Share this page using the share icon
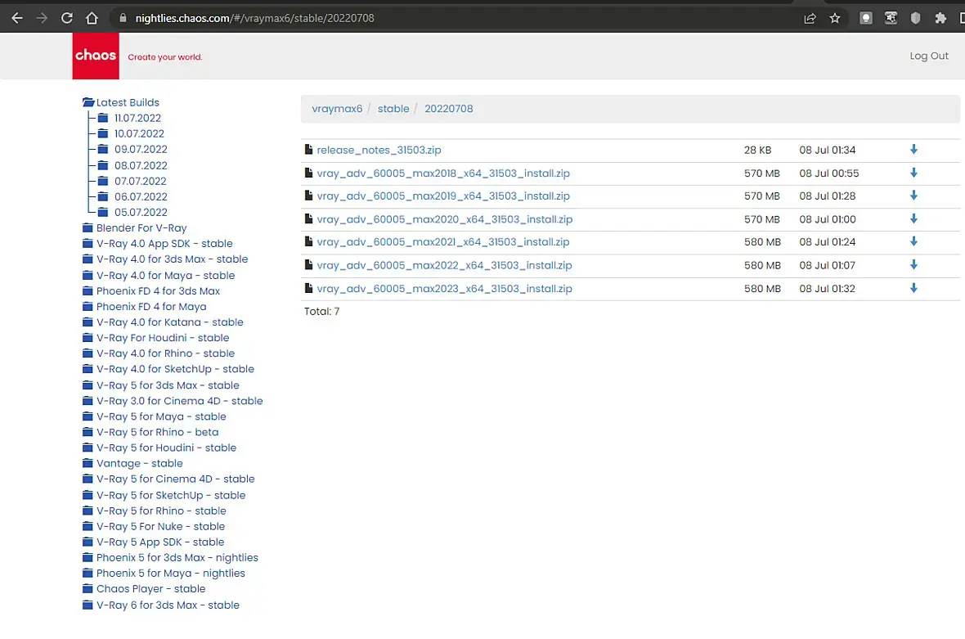This screenshot has height=639, width=965. click(810, 18)
